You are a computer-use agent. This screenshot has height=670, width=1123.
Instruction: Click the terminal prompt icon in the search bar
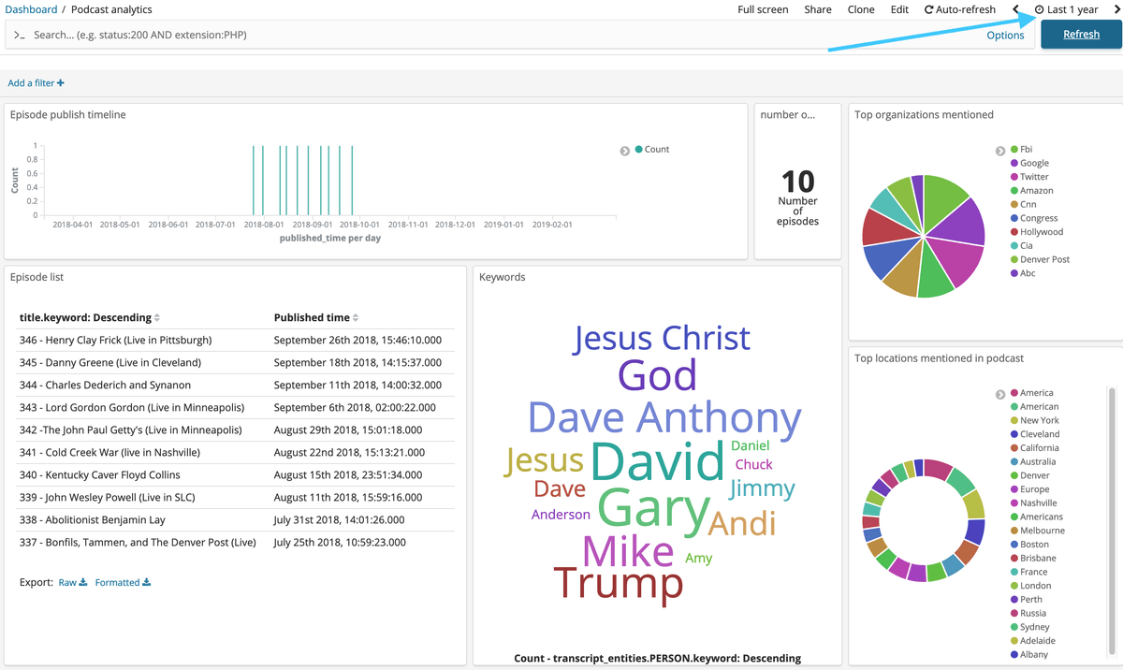20,35
